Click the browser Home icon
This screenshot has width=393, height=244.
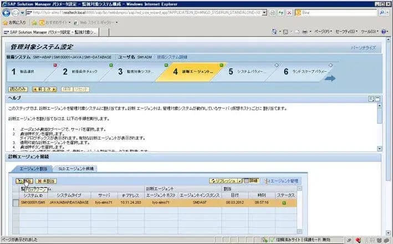click(x=274, y=32)
